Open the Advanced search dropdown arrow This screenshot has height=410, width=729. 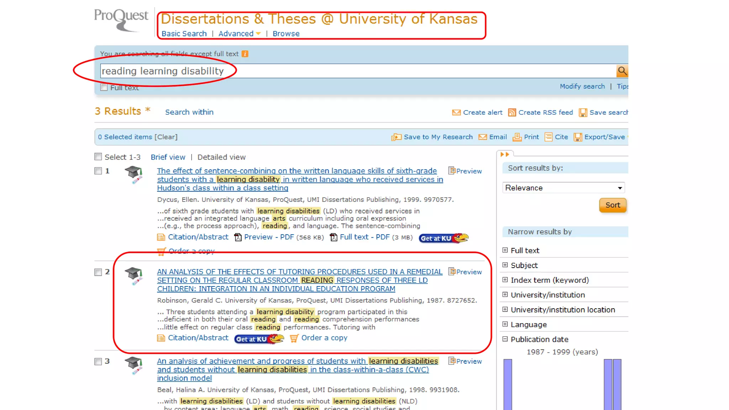pos(258,34)
